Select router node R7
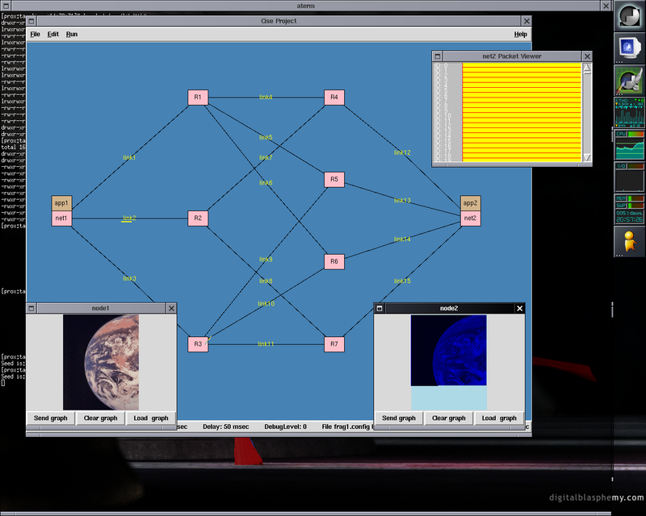The height and width of the screenshot is (516, 646). coord(334,344)
